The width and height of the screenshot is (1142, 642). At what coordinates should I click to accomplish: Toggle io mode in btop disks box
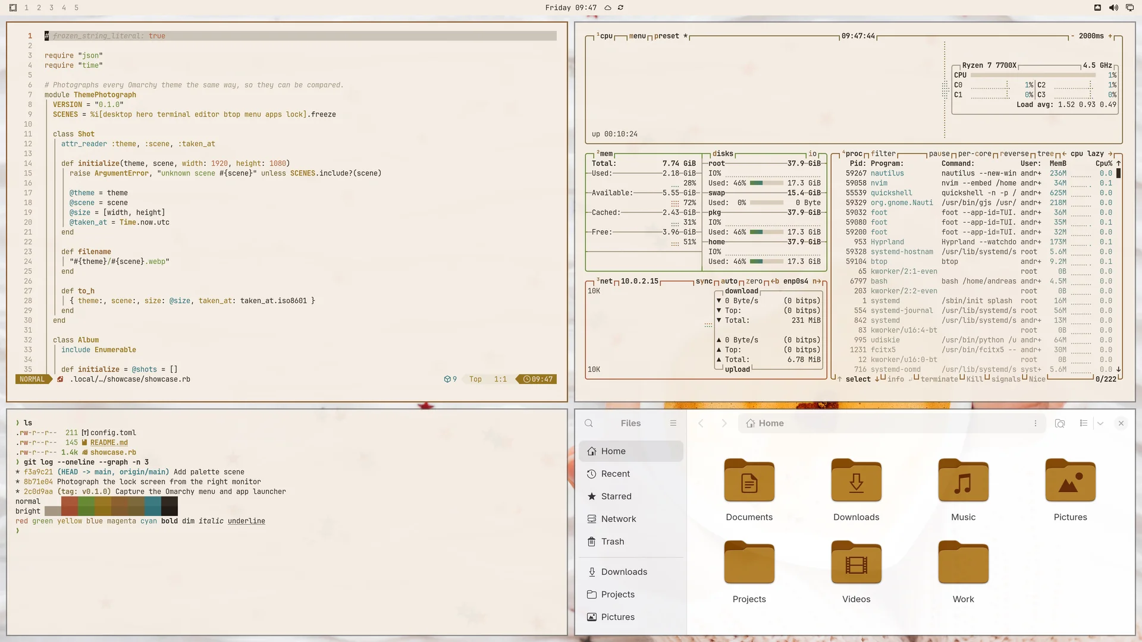click(x=812, y=154)
